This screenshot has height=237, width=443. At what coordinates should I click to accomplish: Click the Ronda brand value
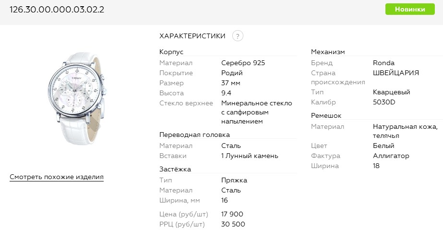383,63
